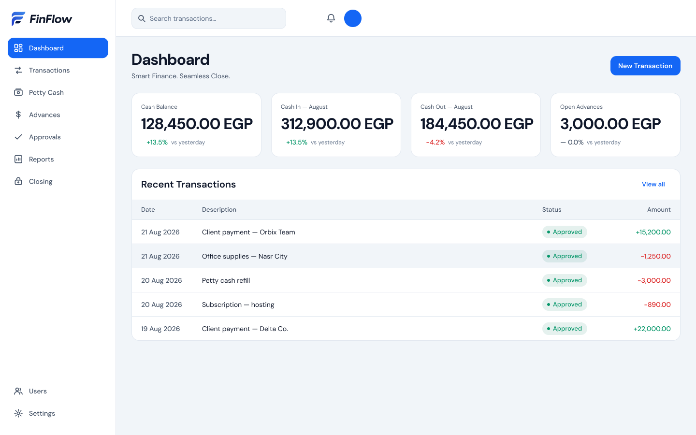The image size is (696, 435).
Task: Open the Settings page label
Action: coord(42,413)
